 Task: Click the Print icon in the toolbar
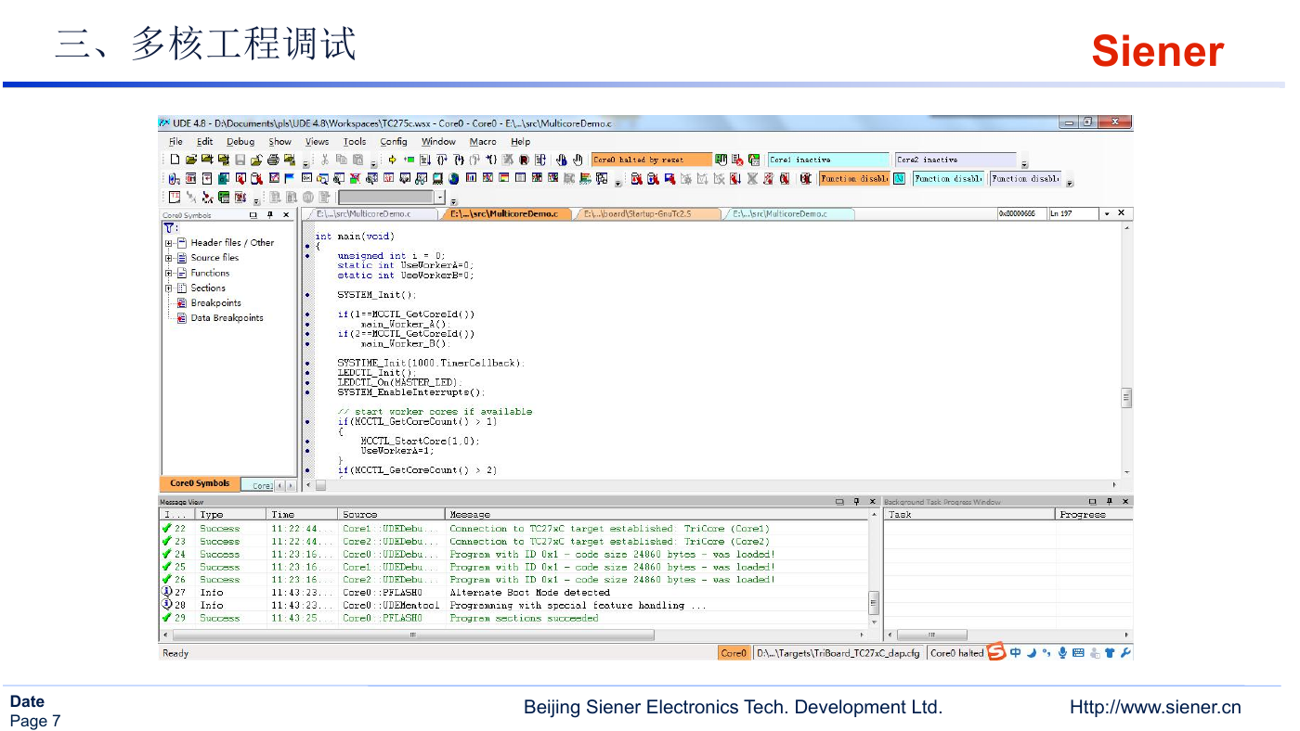click(273, 160)
